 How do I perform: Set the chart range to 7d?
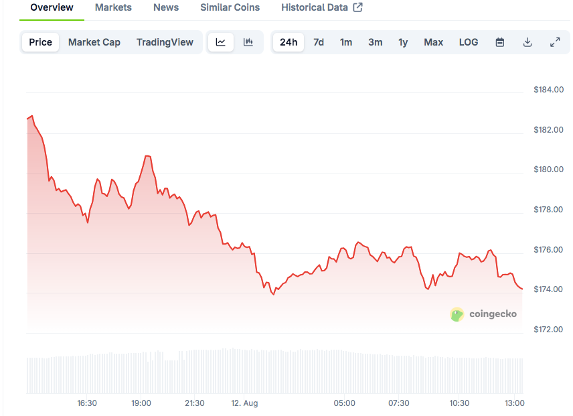[x=319, y=42]
